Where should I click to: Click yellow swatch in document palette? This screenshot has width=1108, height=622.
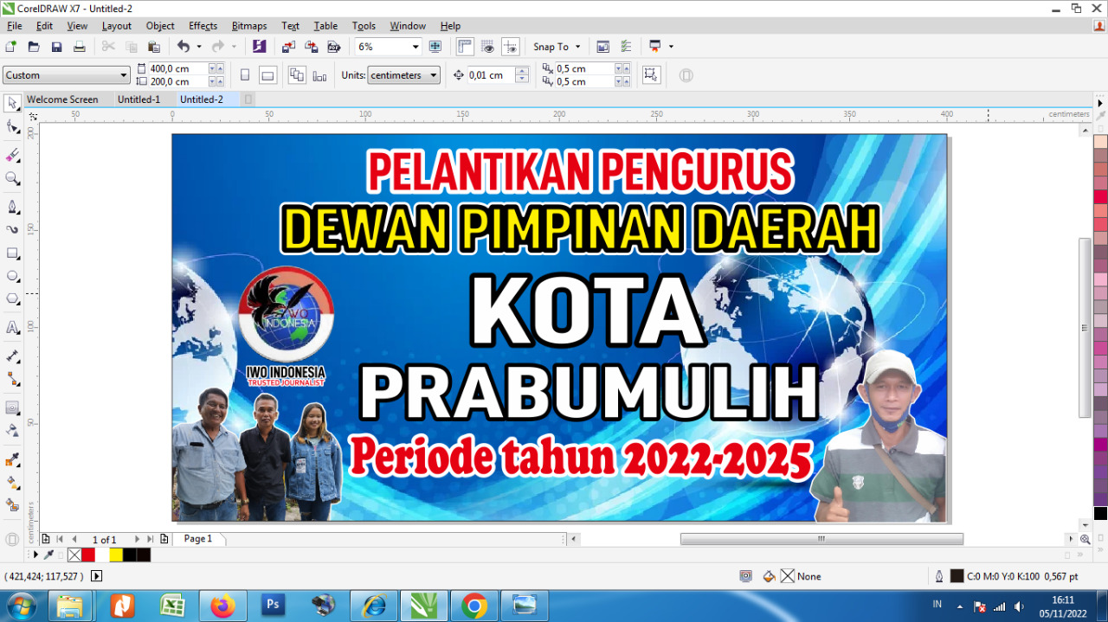pos(116,555)
